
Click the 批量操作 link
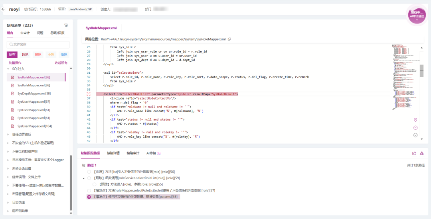(x=15, y=63)
